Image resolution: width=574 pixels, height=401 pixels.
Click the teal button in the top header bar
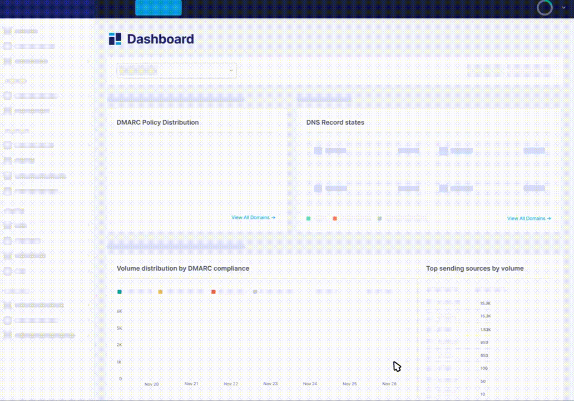(x=159, y=8)
